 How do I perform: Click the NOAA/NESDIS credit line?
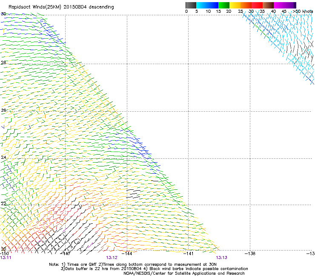[184, 273]
